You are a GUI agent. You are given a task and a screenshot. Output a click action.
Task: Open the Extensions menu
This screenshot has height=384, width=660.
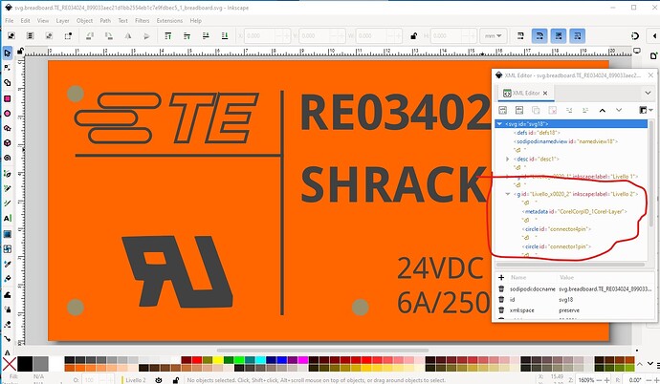click(x=169, y=21)
